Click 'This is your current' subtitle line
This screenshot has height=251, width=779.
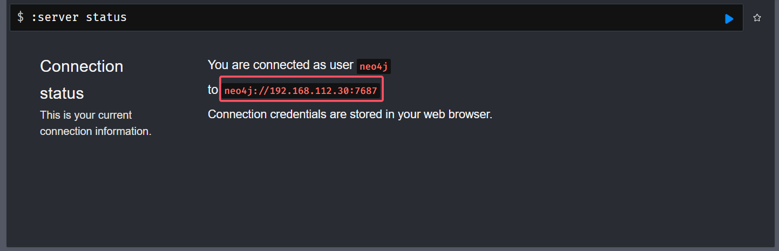[x=86, y=115]
